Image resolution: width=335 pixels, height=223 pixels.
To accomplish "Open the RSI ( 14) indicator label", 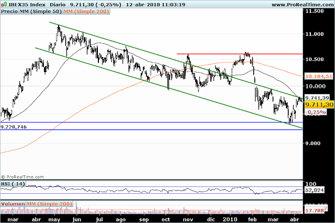I will click(13, 184).
